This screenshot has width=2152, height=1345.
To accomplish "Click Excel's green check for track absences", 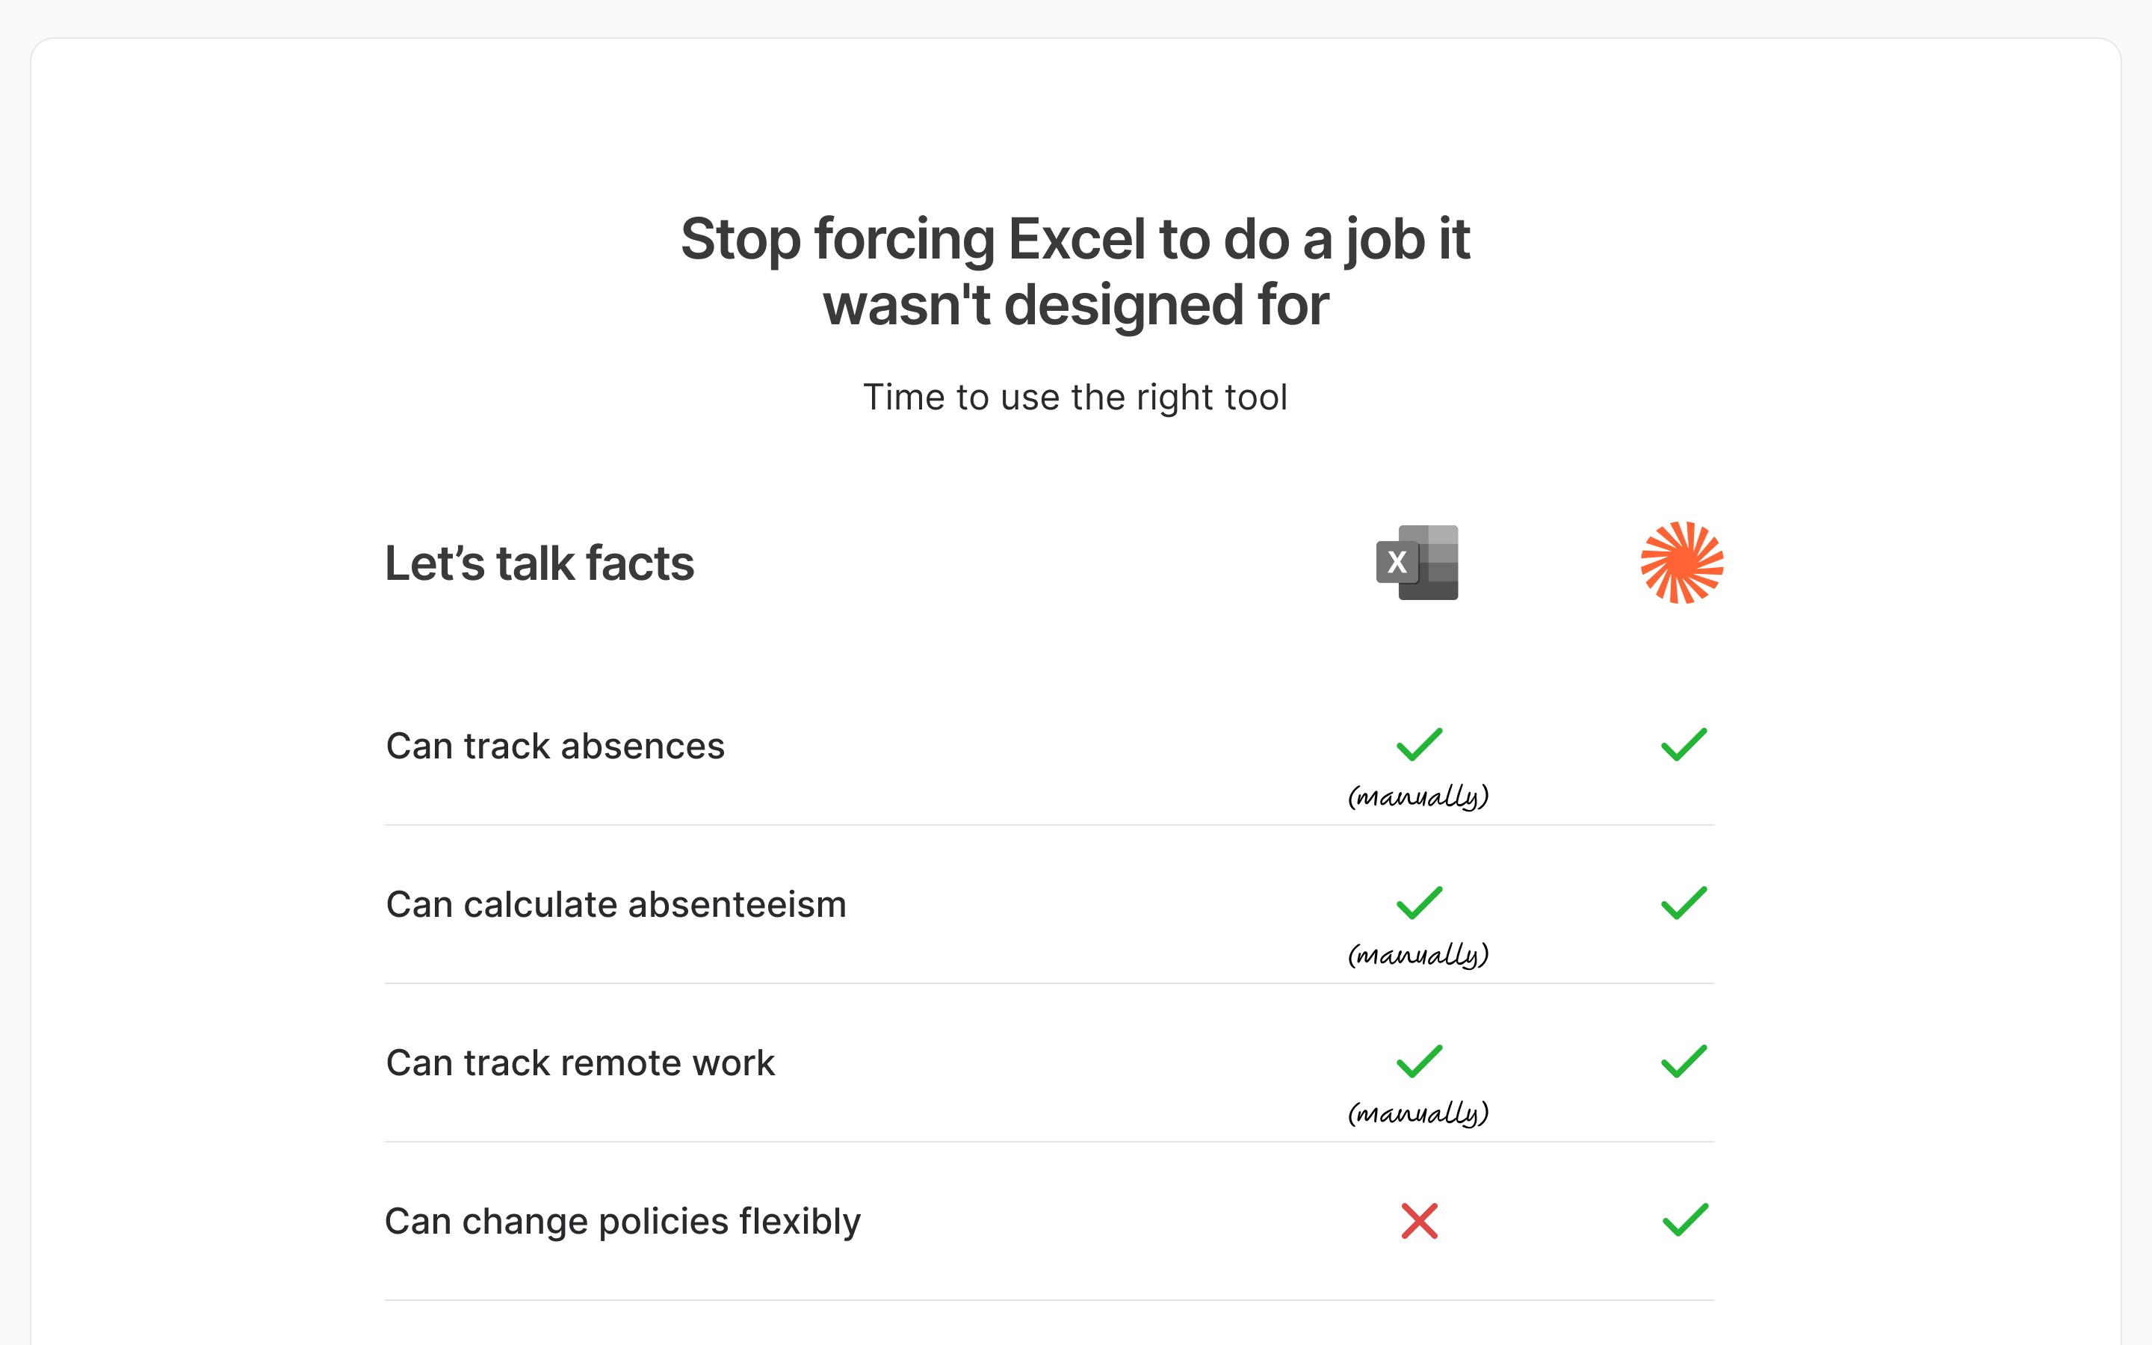I will (x=1419, y=744).
